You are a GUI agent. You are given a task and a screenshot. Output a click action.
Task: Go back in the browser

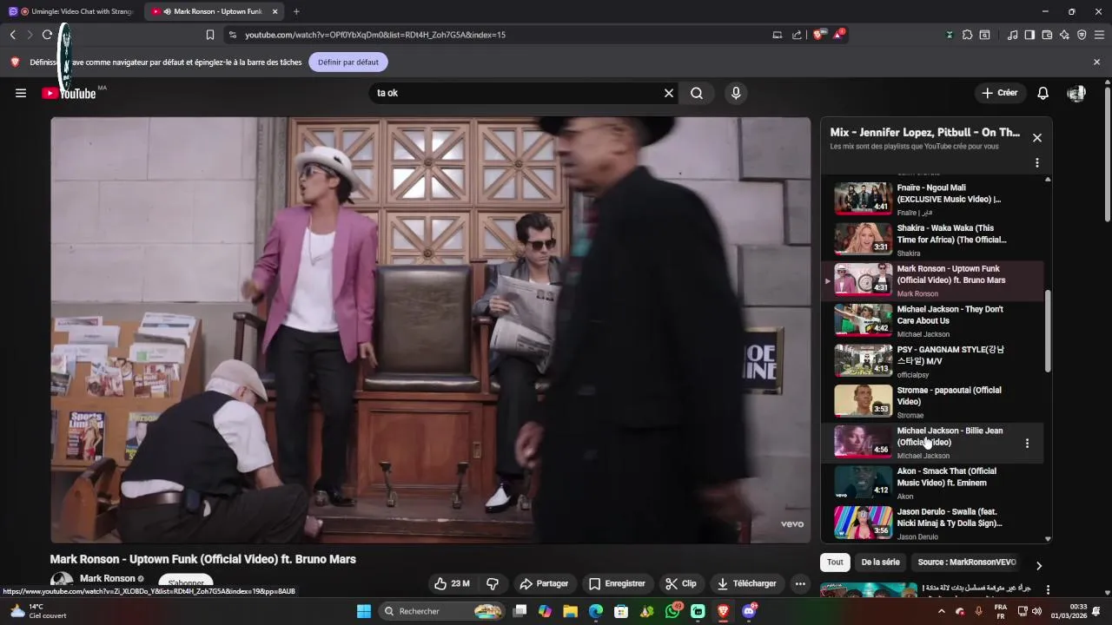coord(12,35)
